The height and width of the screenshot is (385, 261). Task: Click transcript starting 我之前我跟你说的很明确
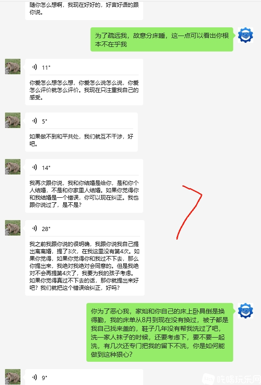pos(84,266)
